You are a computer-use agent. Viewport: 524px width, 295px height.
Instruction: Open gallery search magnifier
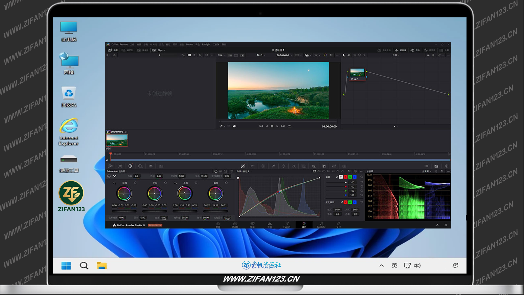click(x=200, y=55)
